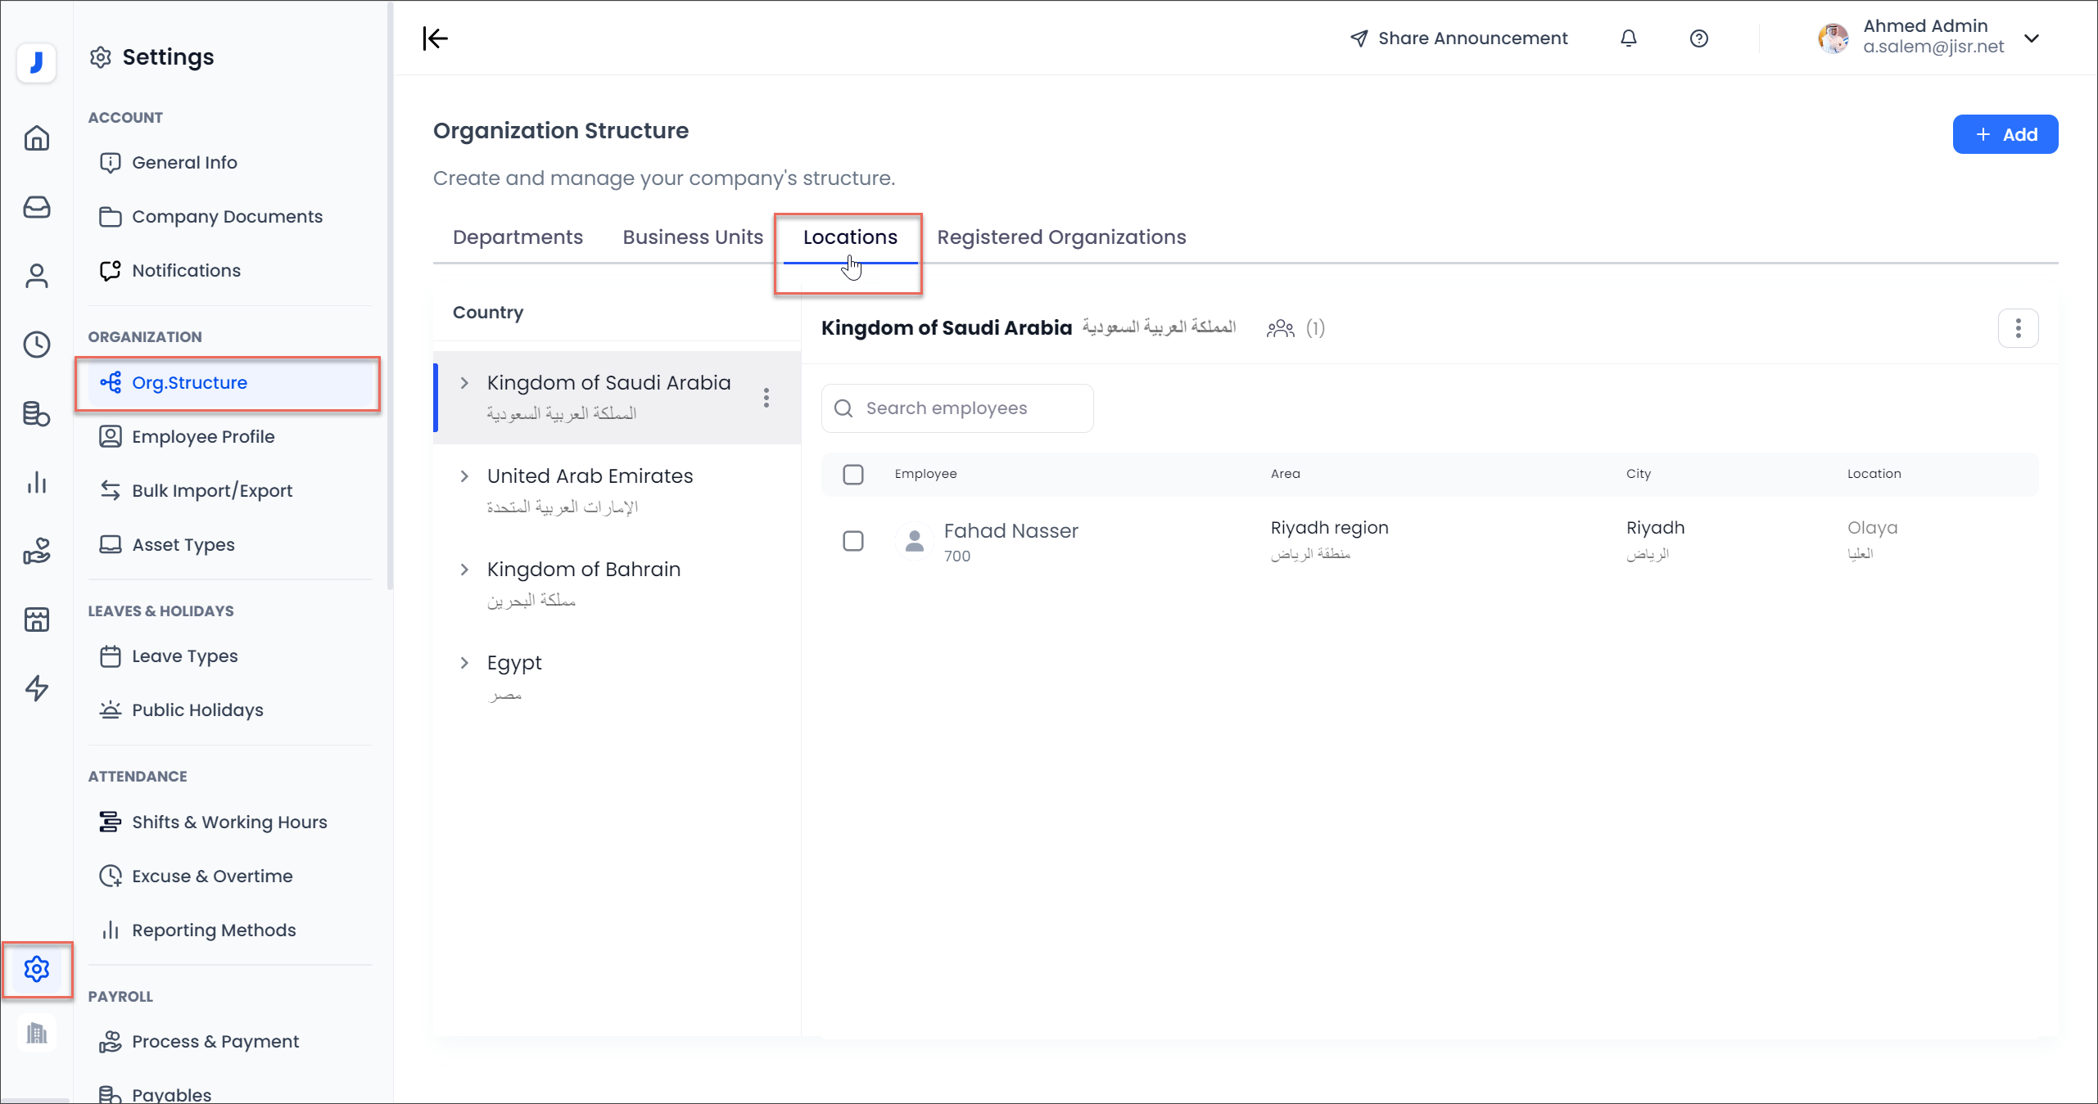The height and width of the screenshot is (1104, 2098).
Task: Open Saudi Arabia row three-dot menu
Action: [x=766, y=398]
